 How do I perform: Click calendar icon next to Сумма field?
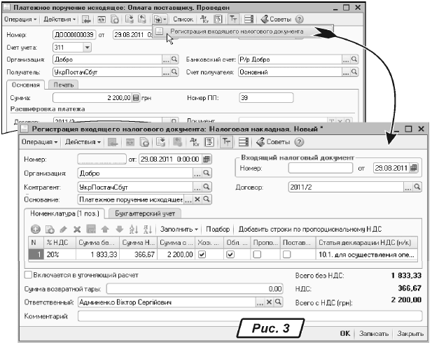point(136,98)
